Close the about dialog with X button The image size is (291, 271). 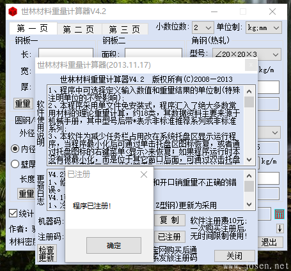[x=251, y=65]
